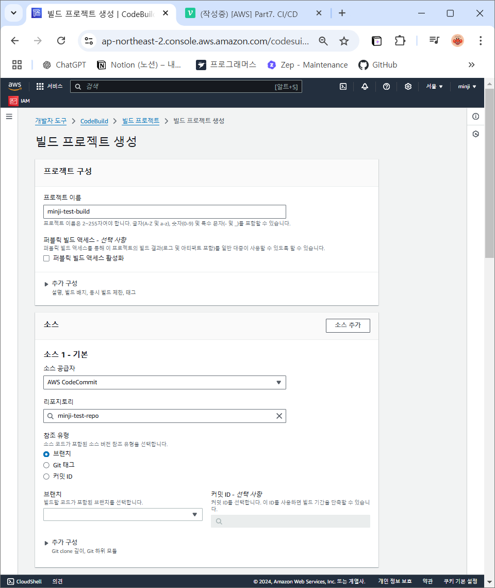The image size is (495, 588).
Task: Open the hexagon tutorial panel icon
Action: click(x=475, y=134)
